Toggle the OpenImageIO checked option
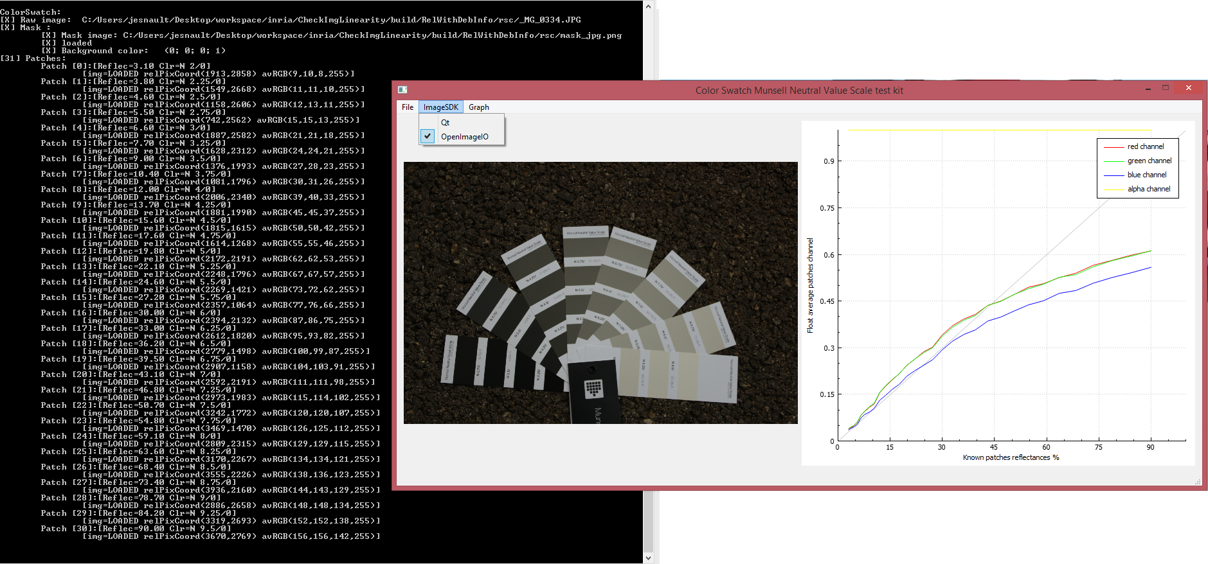This screenshot has height=564, width=1208. coord(462,137)
